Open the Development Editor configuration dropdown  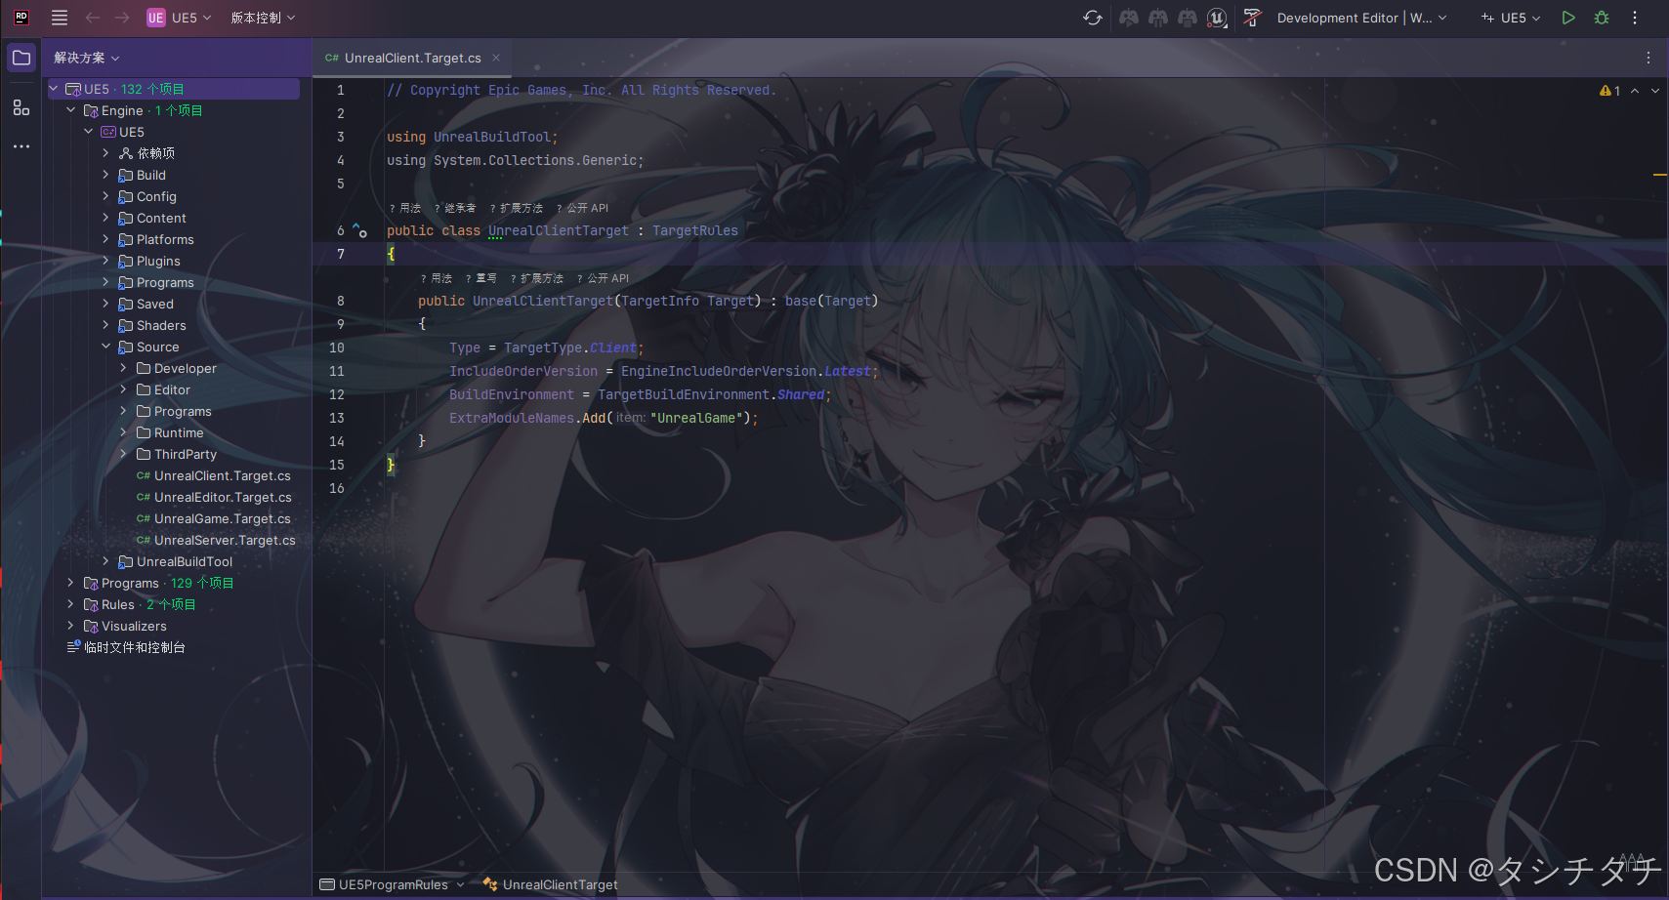click(1361, 18)
